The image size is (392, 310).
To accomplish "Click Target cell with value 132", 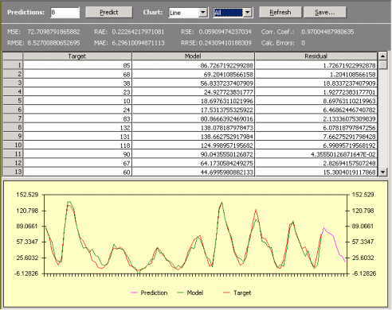I will tap(77, 127).
